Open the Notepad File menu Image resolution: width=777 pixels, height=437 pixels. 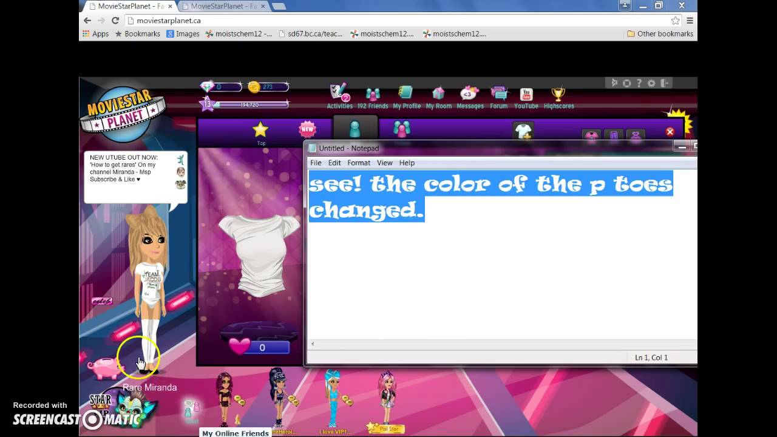pos(316,163)
